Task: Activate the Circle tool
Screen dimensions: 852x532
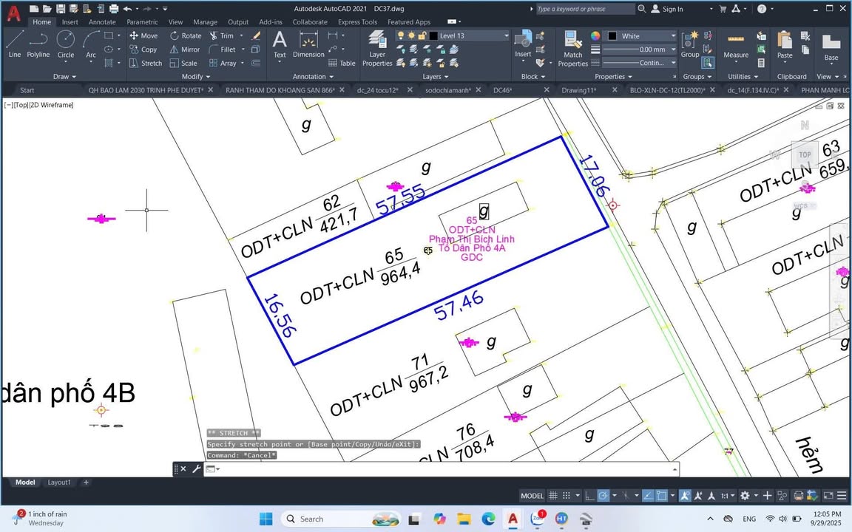Action: (65, 46)
